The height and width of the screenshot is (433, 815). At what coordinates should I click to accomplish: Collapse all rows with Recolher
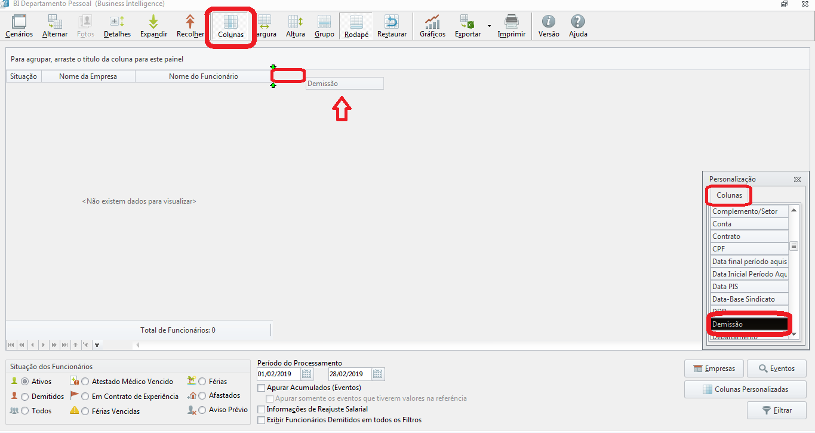[190, 26]
